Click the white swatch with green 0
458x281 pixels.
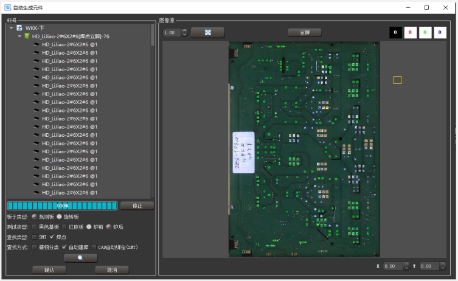425,32
